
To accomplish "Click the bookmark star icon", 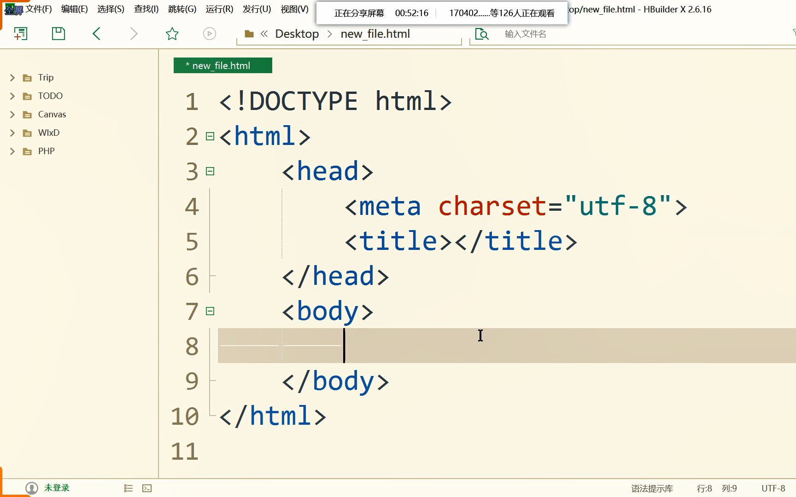I will click(172, 34).
